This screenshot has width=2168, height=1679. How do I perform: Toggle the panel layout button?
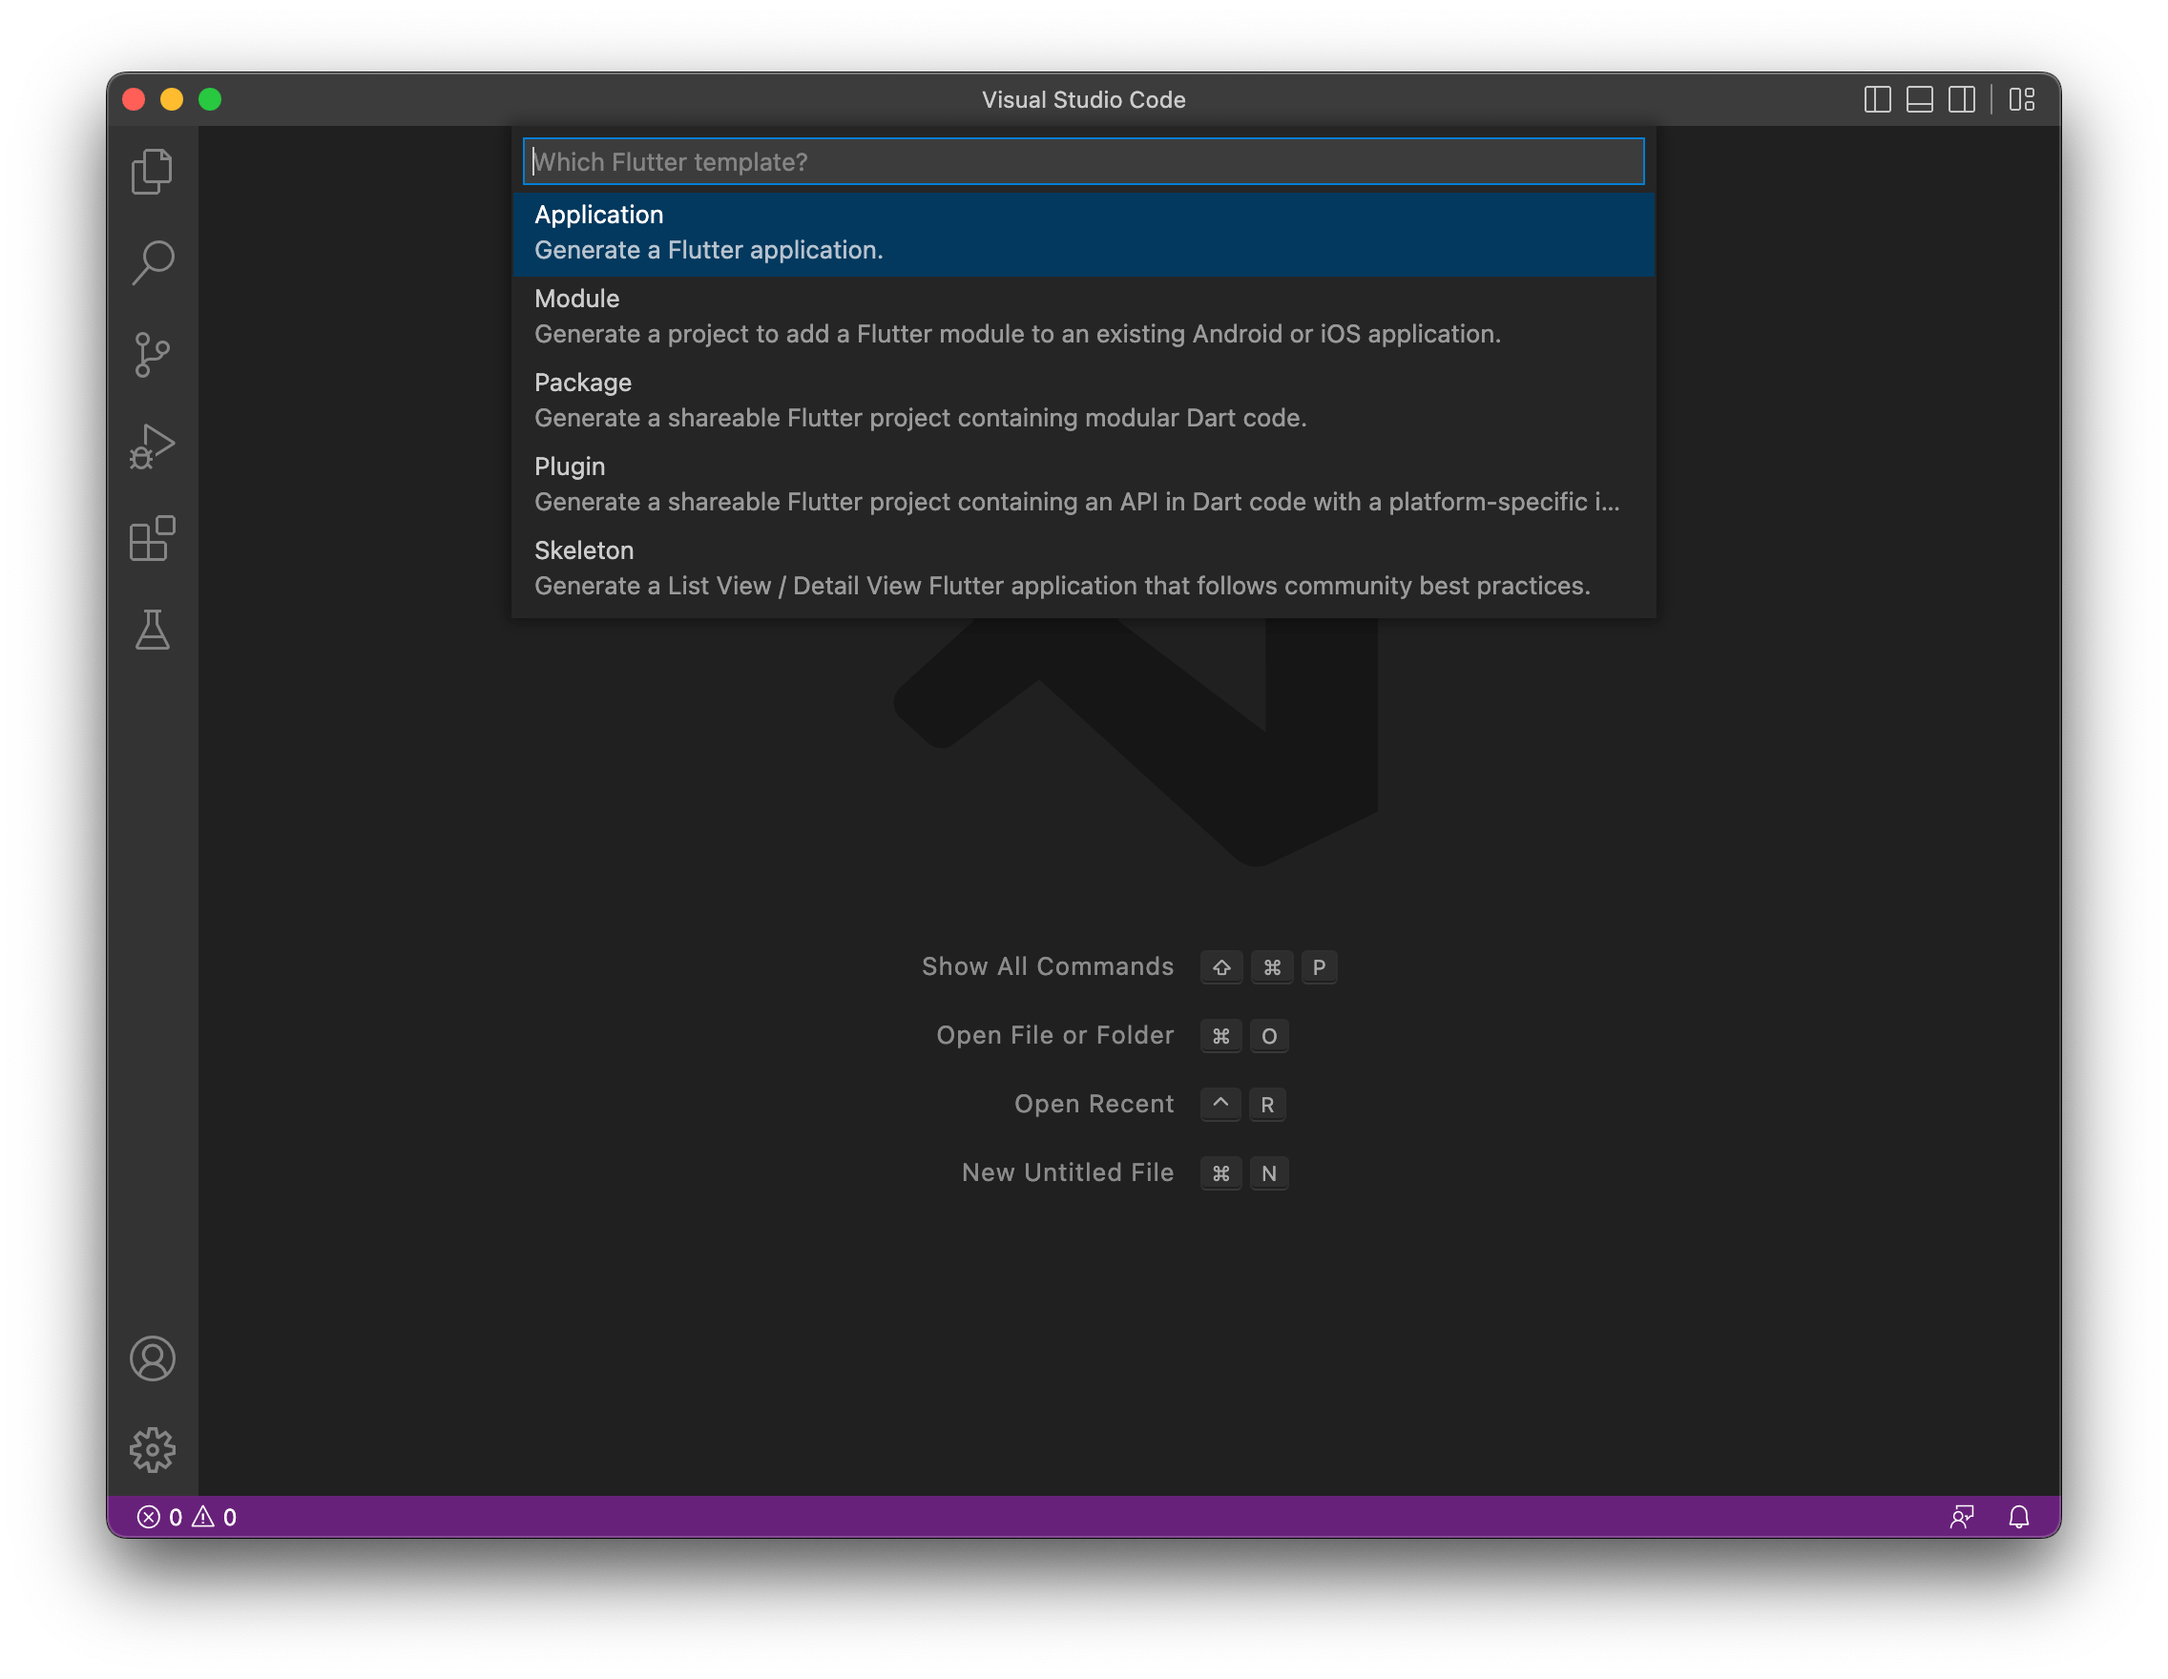[x=1924, y=98]
